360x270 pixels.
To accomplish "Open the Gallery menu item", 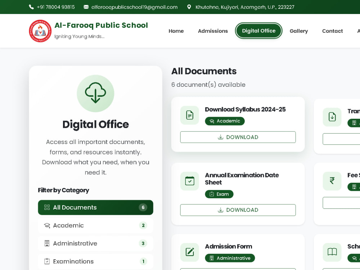I will coord(299,31).
